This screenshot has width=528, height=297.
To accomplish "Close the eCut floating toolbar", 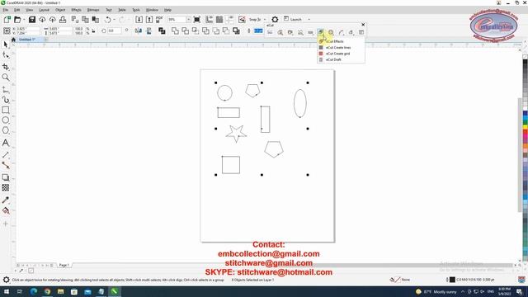I will coord(363,25).
